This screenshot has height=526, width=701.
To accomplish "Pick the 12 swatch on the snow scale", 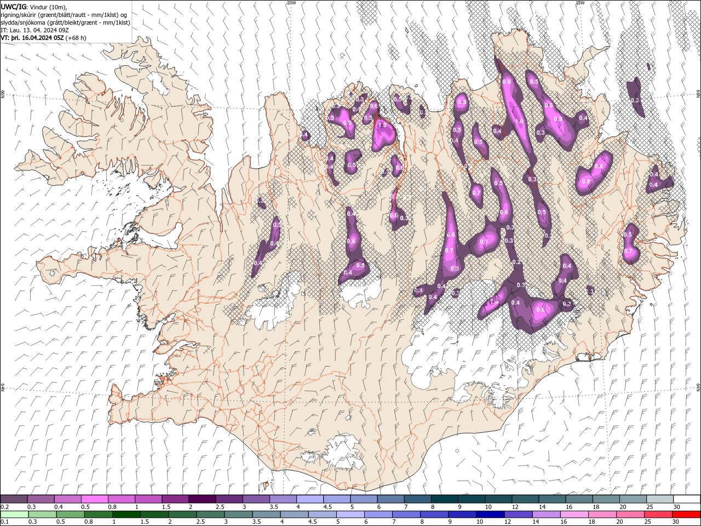I will click(x=525, y=499).
